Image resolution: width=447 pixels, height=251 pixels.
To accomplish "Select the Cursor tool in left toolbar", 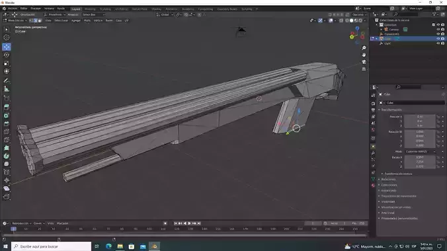I will (x=7, y=38).
